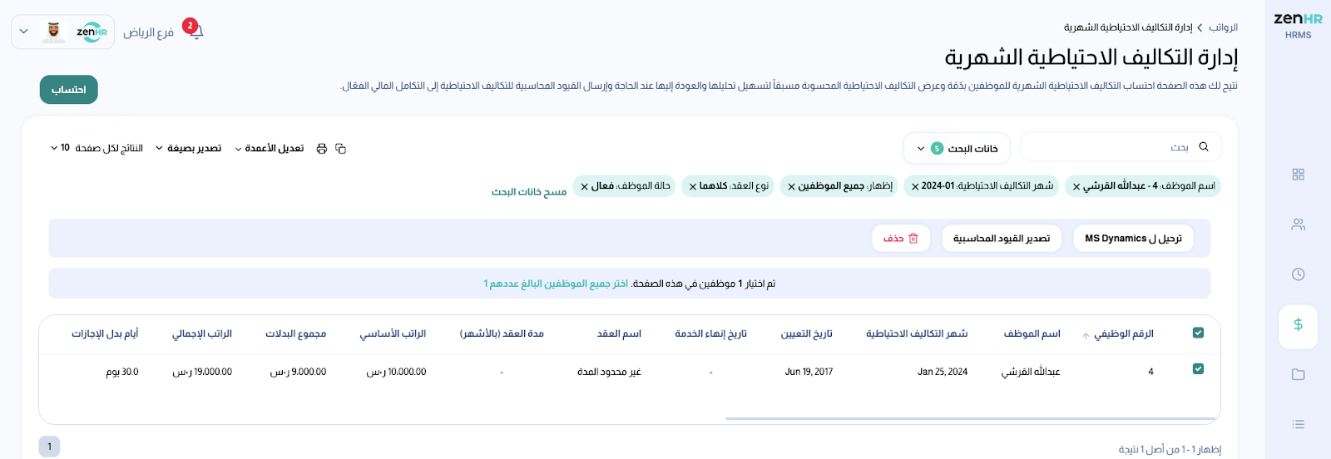This screenshot has height=459, width=1331.
Task: Click the copy icon in table toolbar
Action: 340,148
